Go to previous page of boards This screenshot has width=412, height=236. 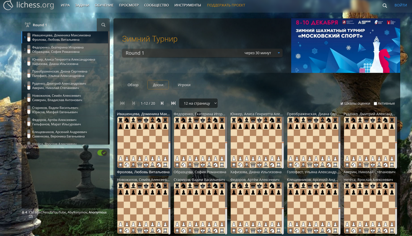point(133,103)
